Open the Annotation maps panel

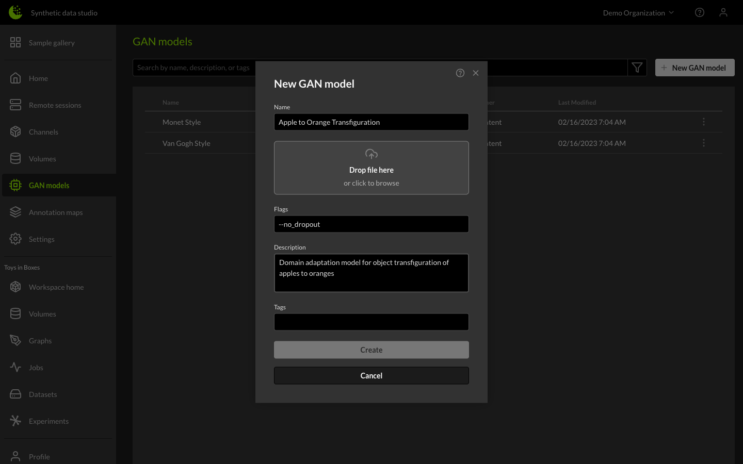click(15, 212)
